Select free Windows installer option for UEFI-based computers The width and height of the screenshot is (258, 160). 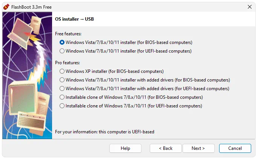126,51
